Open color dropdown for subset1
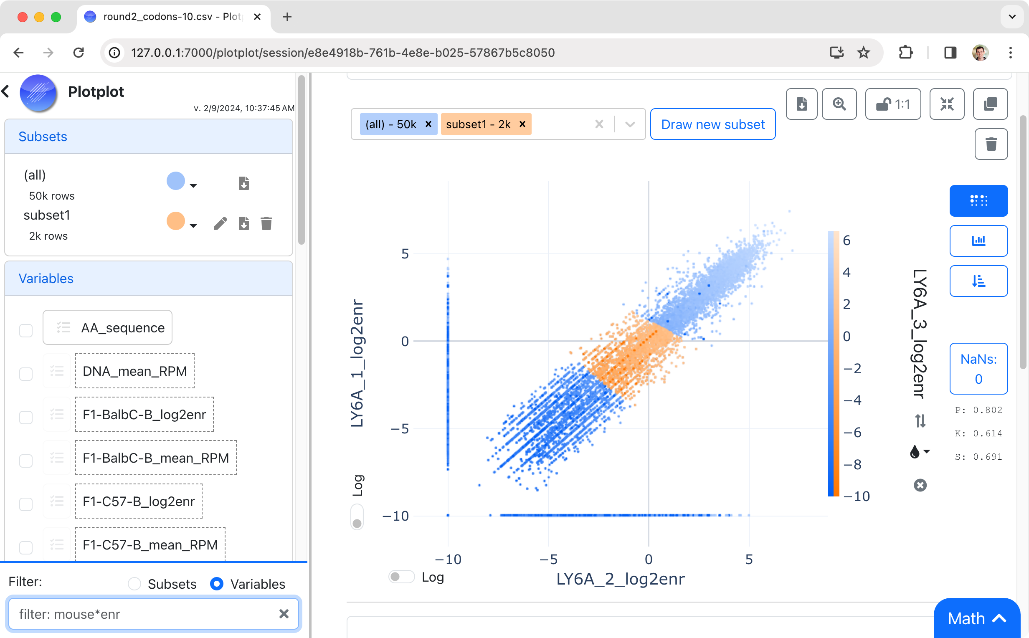Image resolution: width=1029 pixels, height=638 pixels. 193,226
